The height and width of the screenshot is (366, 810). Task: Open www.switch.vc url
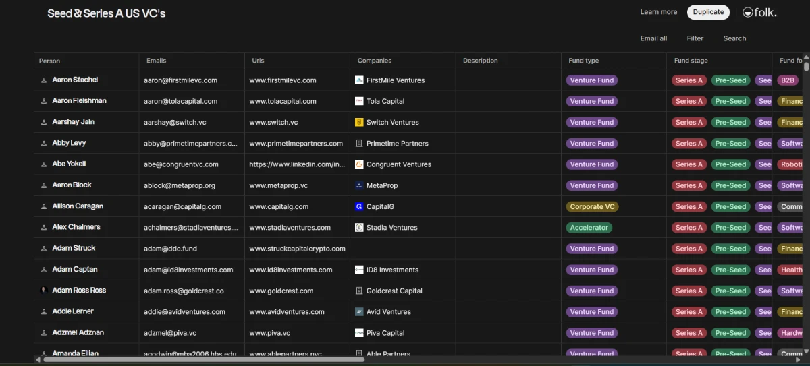(x=273, y=123)
